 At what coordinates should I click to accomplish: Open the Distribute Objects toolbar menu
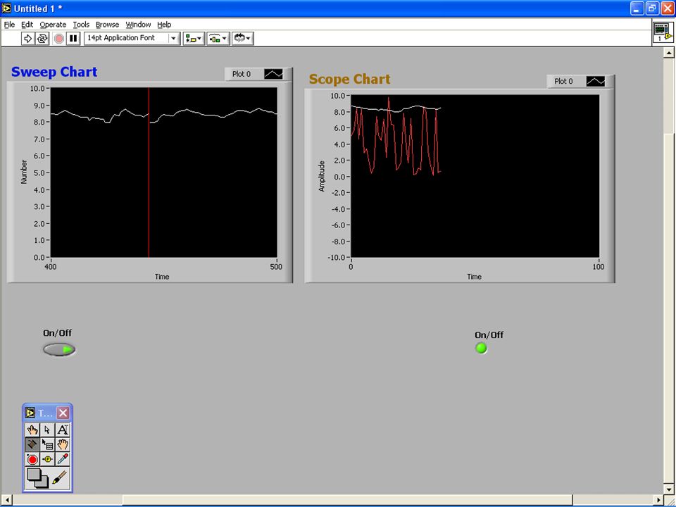point(218,38)
